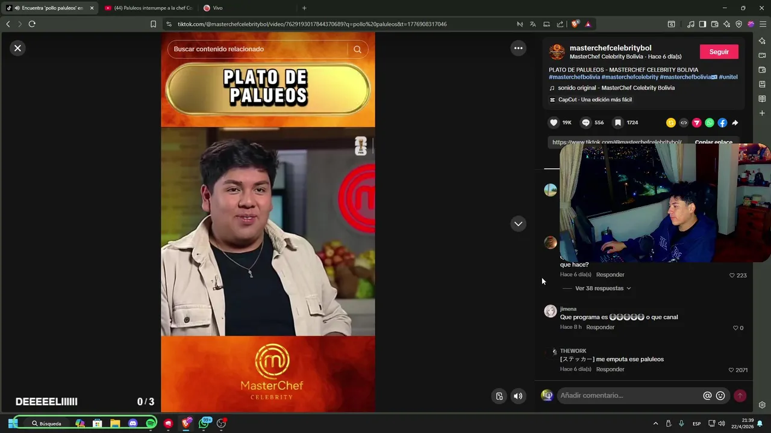Open Brave Rewards triangle icon

coord(587,24)
